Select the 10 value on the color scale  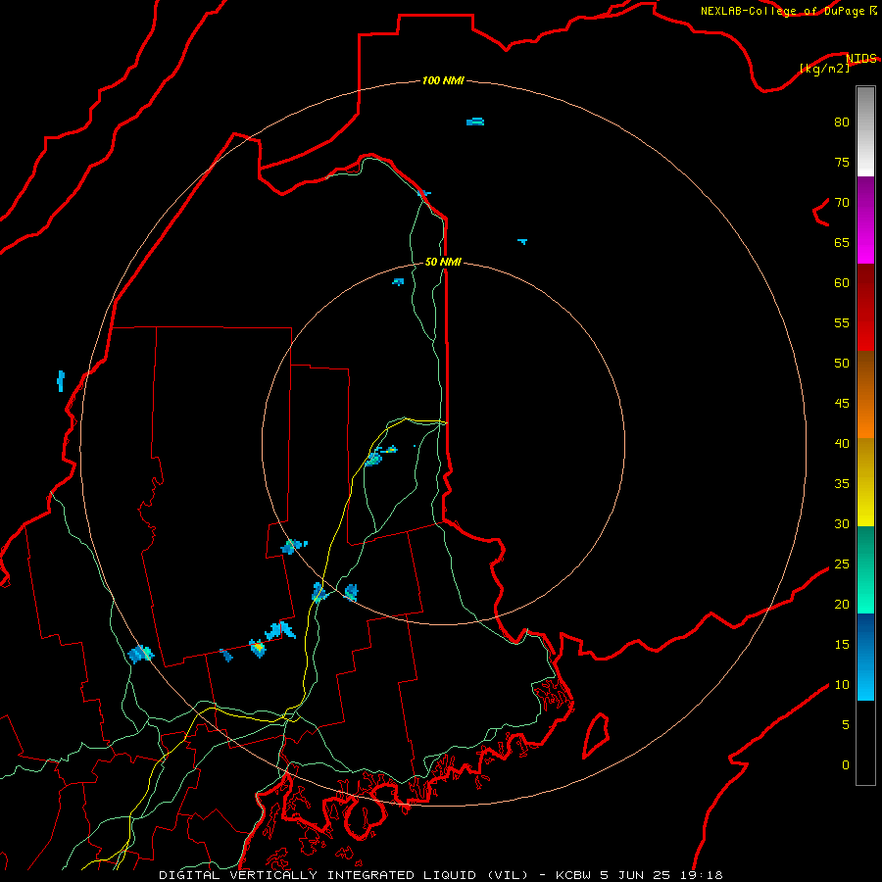tap(842, 685)
